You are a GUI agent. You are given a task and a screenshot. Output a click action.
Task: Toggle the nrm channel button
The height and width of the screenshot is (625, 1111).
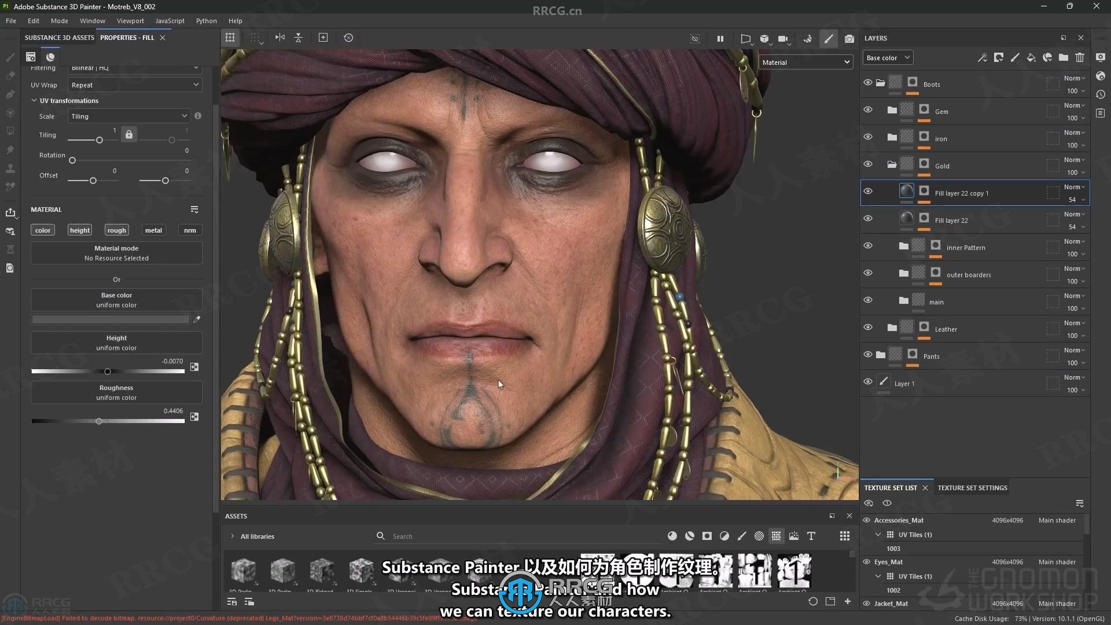[190, 230]
